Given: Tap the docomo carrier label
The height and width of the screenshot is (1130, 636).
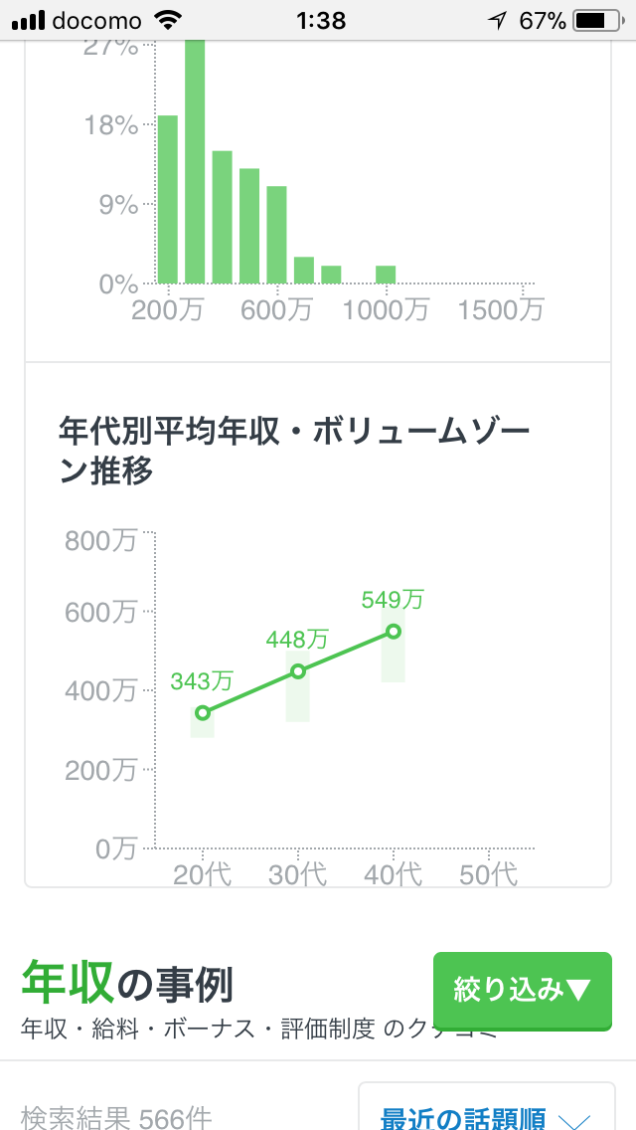Looking at the screenshot, I should [x=97, y=21].
